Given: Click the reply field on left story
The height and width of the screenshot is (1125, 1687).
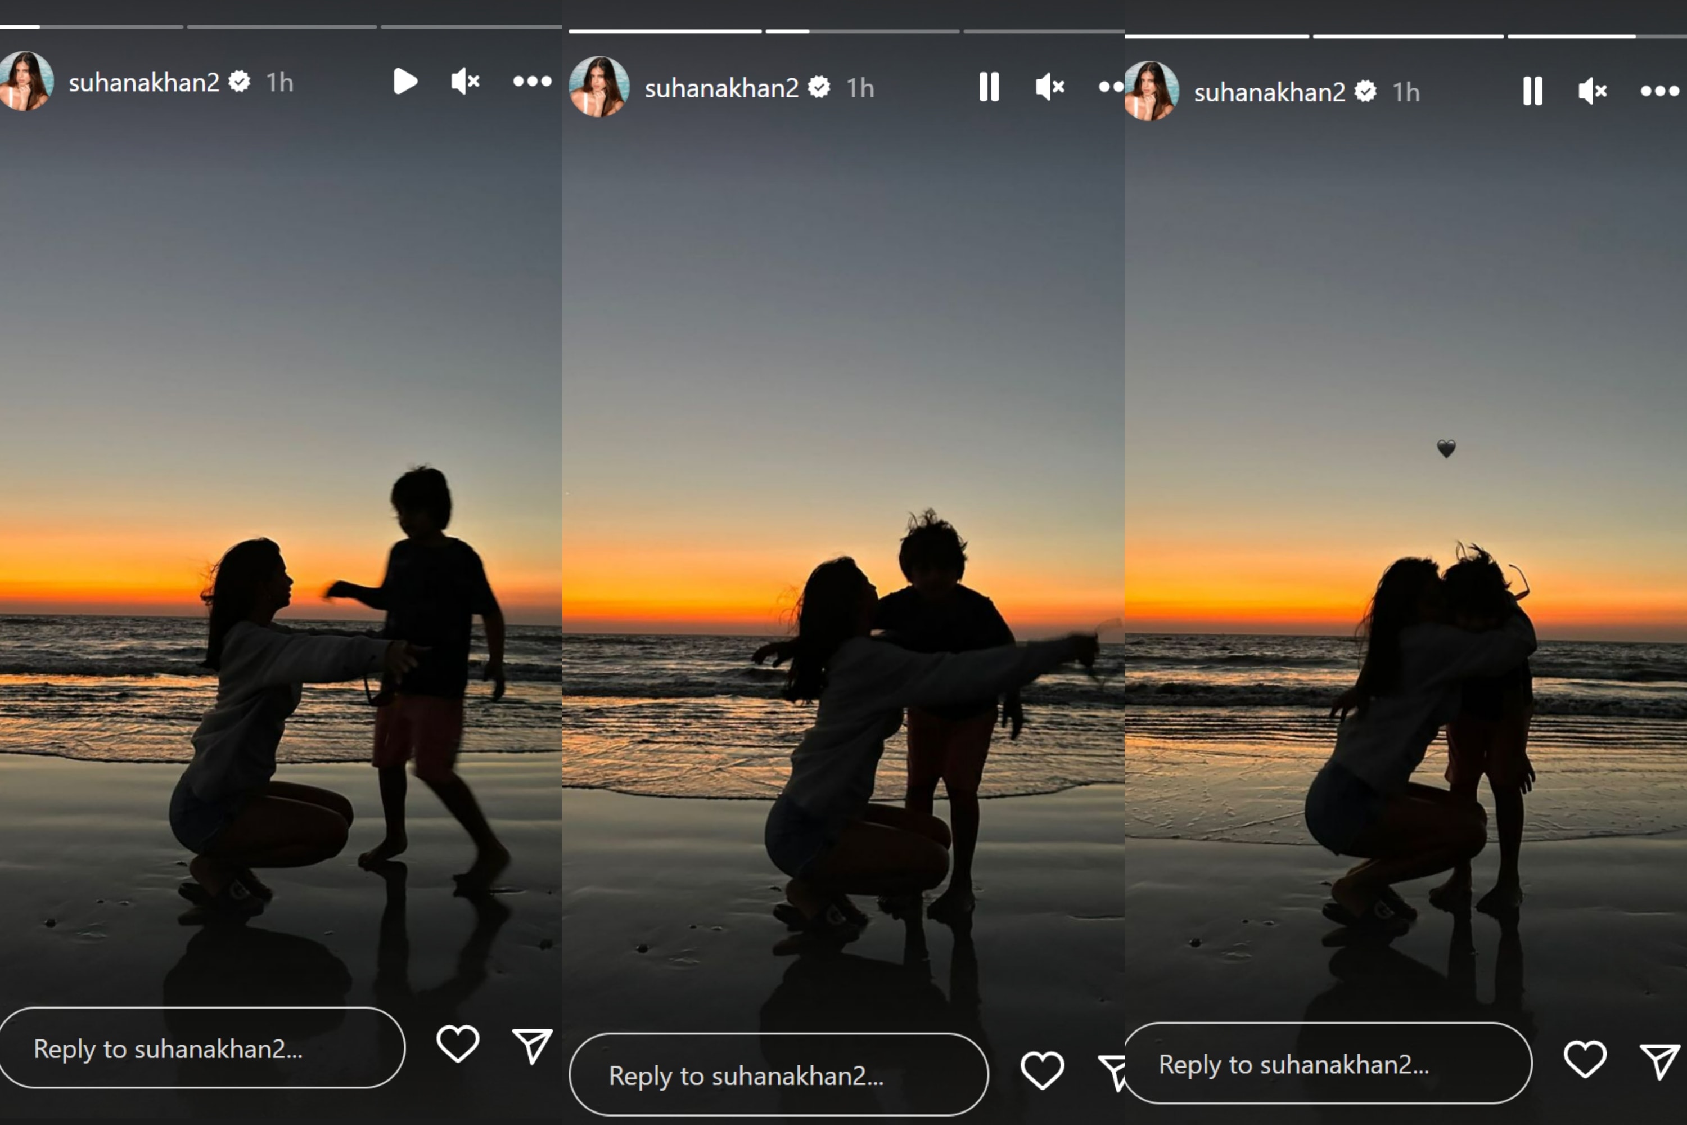Looking at the screenshot, I should click(202, 1047).
